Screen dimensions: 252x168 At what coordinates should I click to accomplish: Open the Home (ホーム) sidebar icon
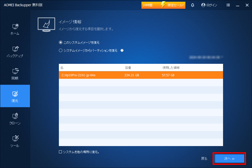coord(15,29)
